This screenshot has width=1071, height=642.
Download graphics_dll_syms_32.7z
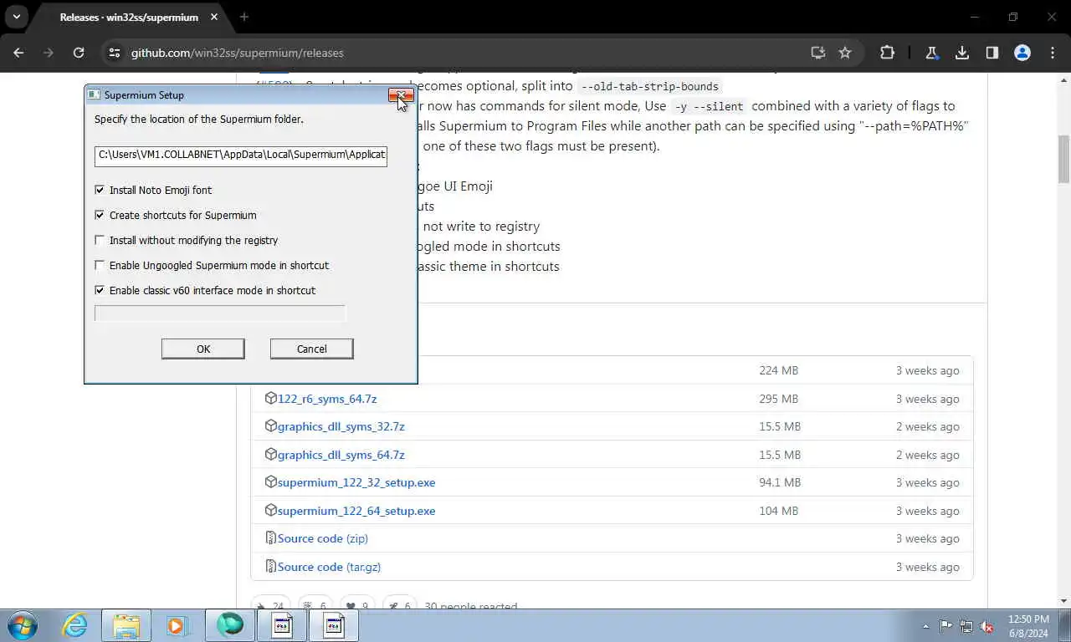[x=341, y=426]
